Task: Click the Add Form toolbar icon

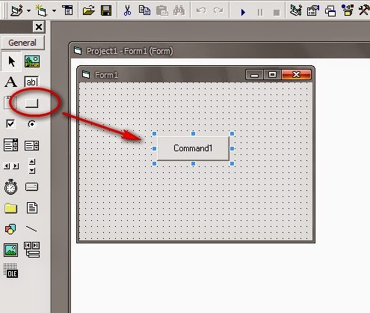Action: tap(41, 10)
